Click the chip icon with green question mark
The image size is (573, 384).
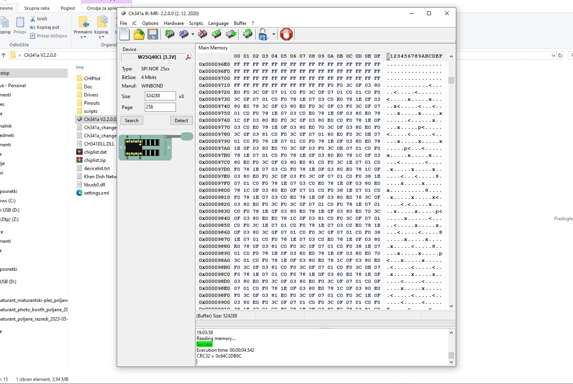(248, 34)
